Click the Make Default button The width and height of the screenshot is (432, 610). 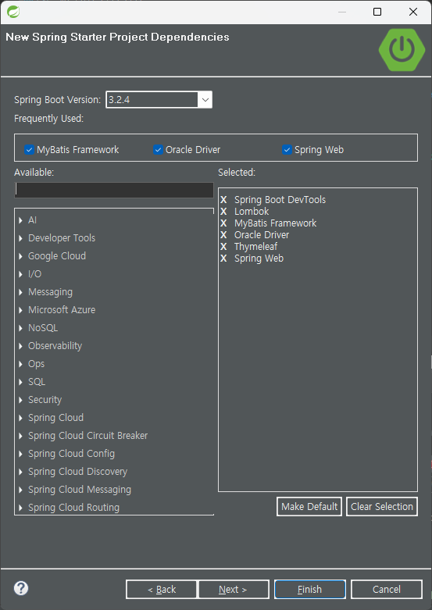[309, 507]
